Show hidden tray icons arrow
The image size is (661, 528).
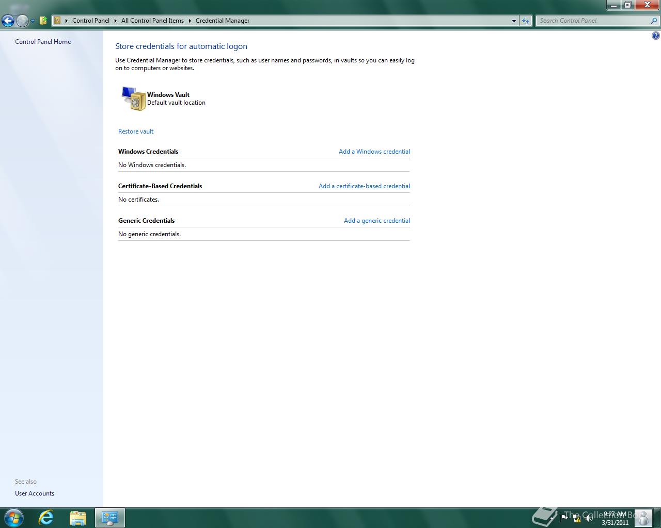552,518
